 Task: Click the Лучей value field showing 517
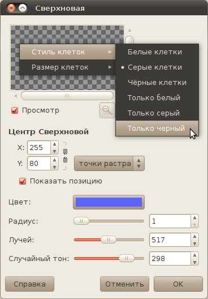[170, 240]
